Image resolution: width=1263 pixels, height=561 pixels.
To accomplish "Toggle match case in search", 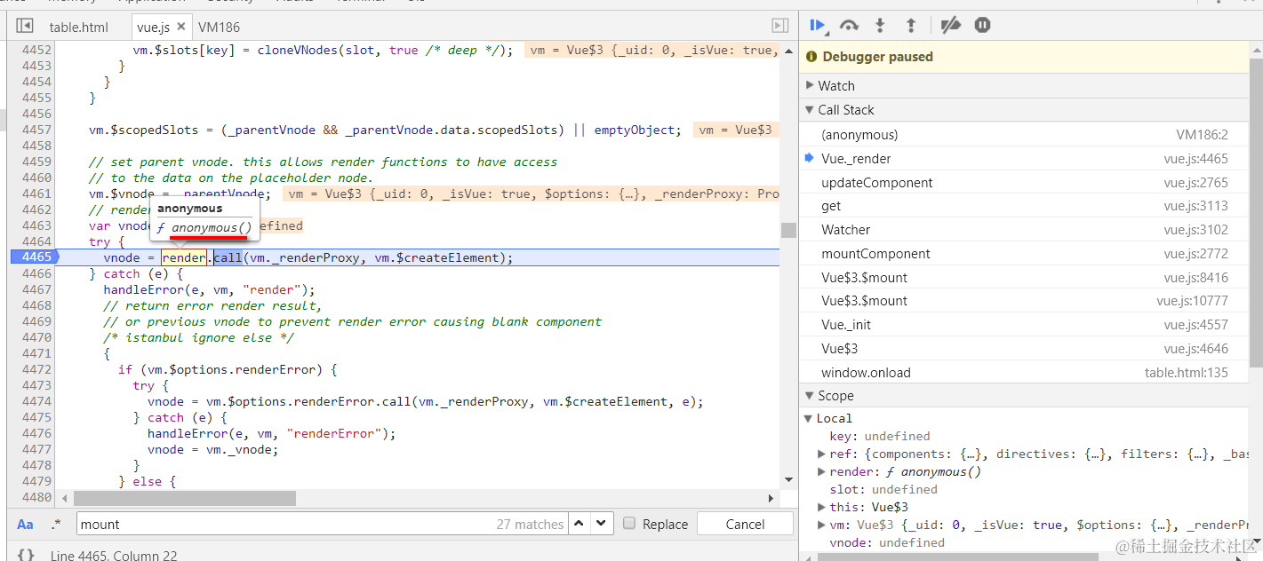I will [26, 525].
